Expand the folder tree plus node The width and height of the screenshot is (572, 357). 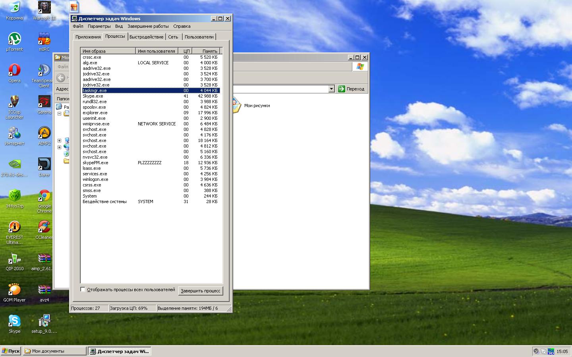[60, 140]
